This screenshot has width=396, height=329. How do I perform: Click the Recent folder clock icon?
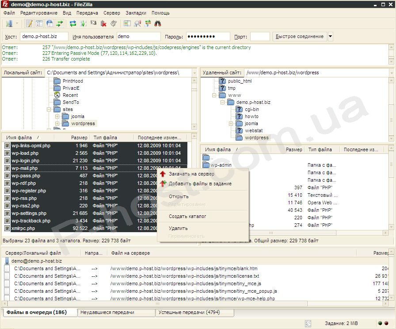57,95
